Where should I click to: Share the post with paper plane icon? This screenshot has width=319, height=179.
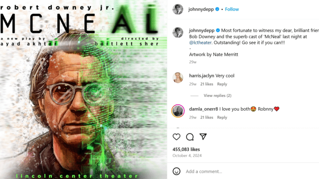(x=203, y=137)
